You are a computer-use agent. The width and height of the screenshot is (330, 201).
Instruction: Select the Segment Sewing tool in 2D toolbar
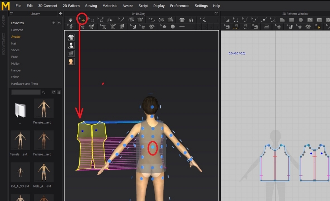click(x=236, y=26)
